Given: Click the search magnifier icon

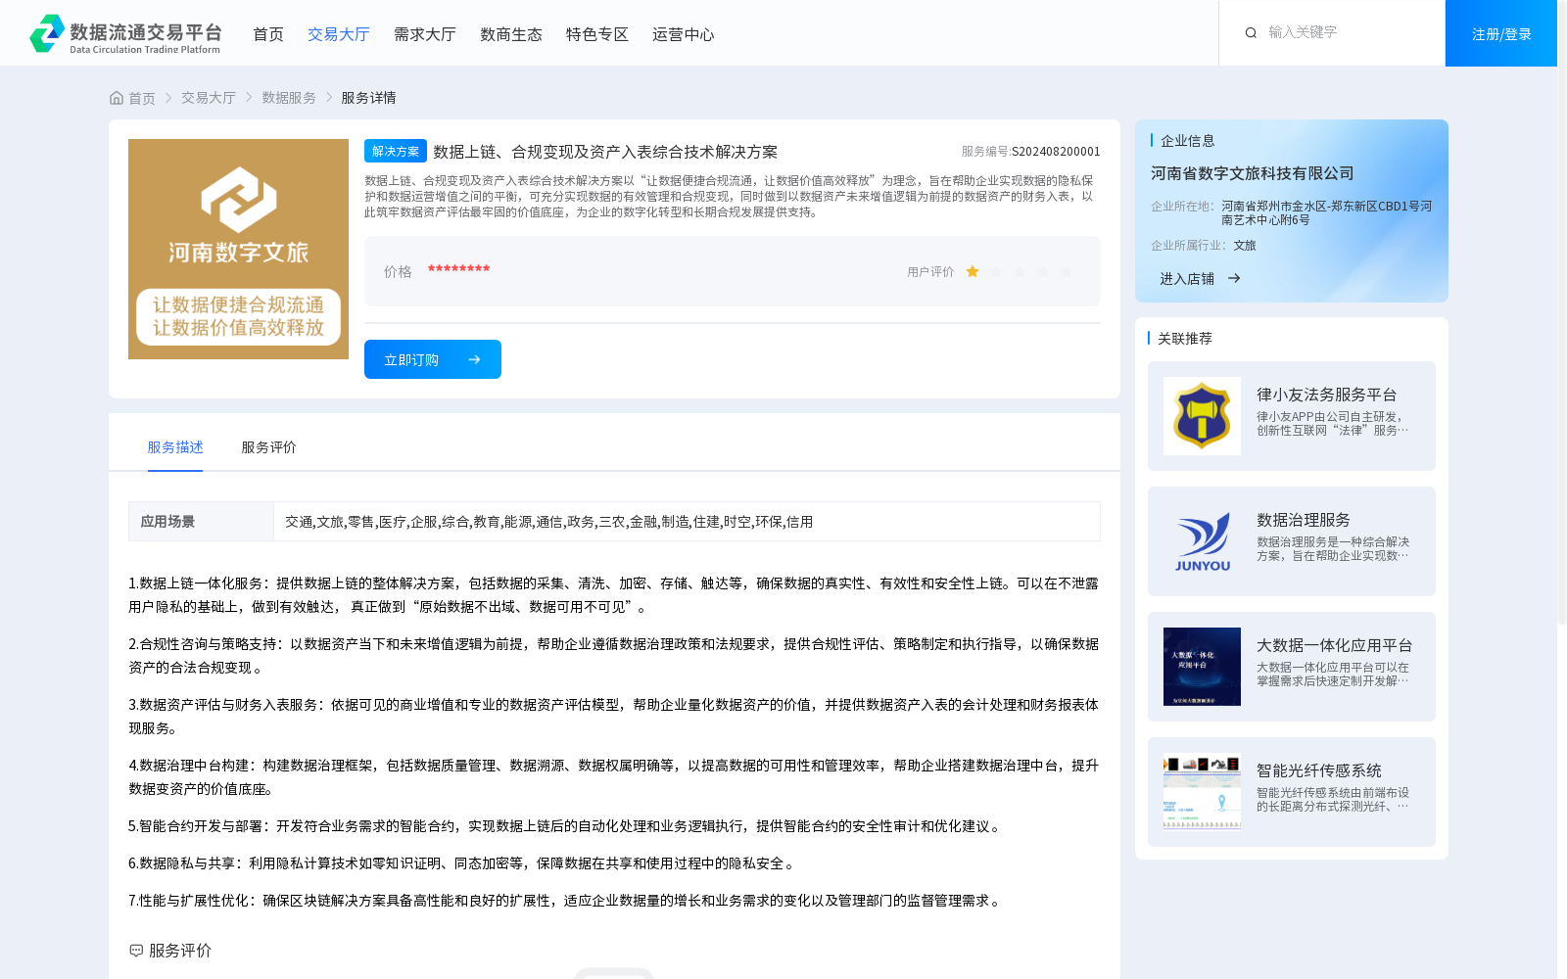Looking at the screenshot, I should pos(1251,33).
